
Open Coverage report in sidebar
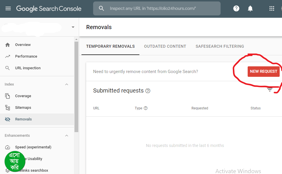(23, 96)
